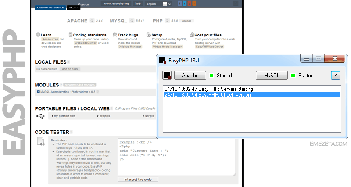Expand the my portable files folder
This screenshot has width=351, height=187.
pyautogui.click(x=64, y=116)
